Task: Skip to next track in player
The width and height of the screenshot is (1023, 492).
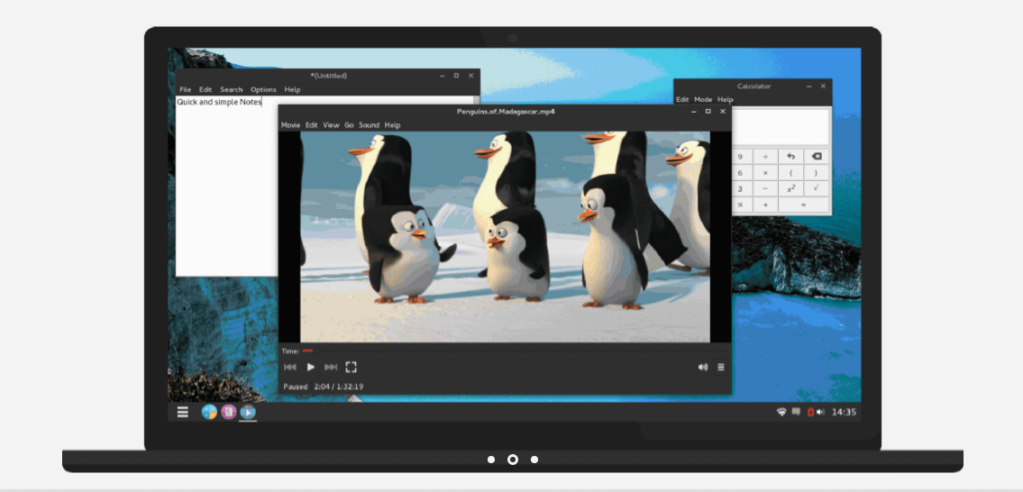Action: pyautogui.click(x=331, y=368)
